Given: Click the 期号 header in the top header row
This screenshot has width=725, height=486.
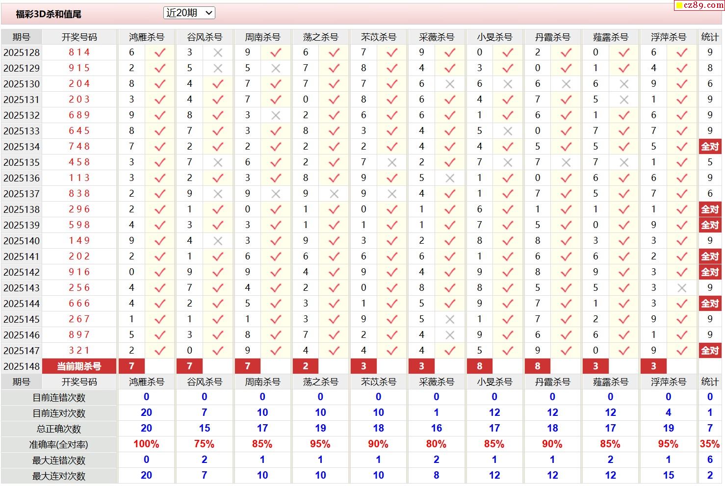Looking at the screenshot, I should [22, 37].
